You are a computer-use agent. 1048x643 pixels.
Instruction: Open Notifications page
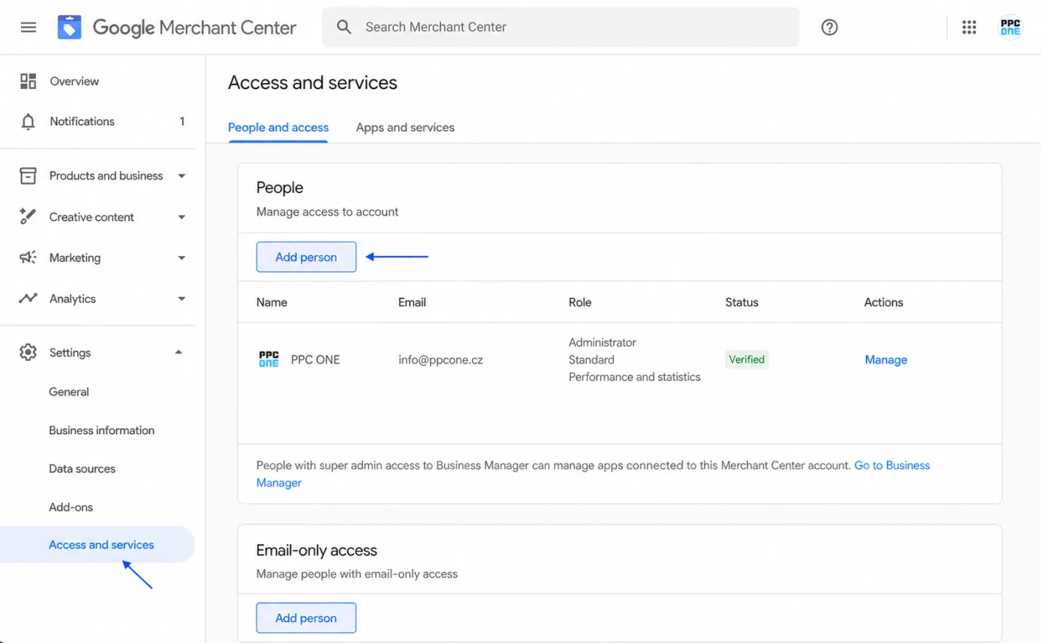(82, 121)
